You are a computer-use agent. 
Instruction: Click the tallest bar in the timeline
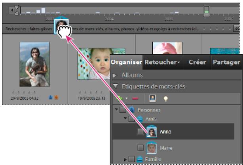43,11
